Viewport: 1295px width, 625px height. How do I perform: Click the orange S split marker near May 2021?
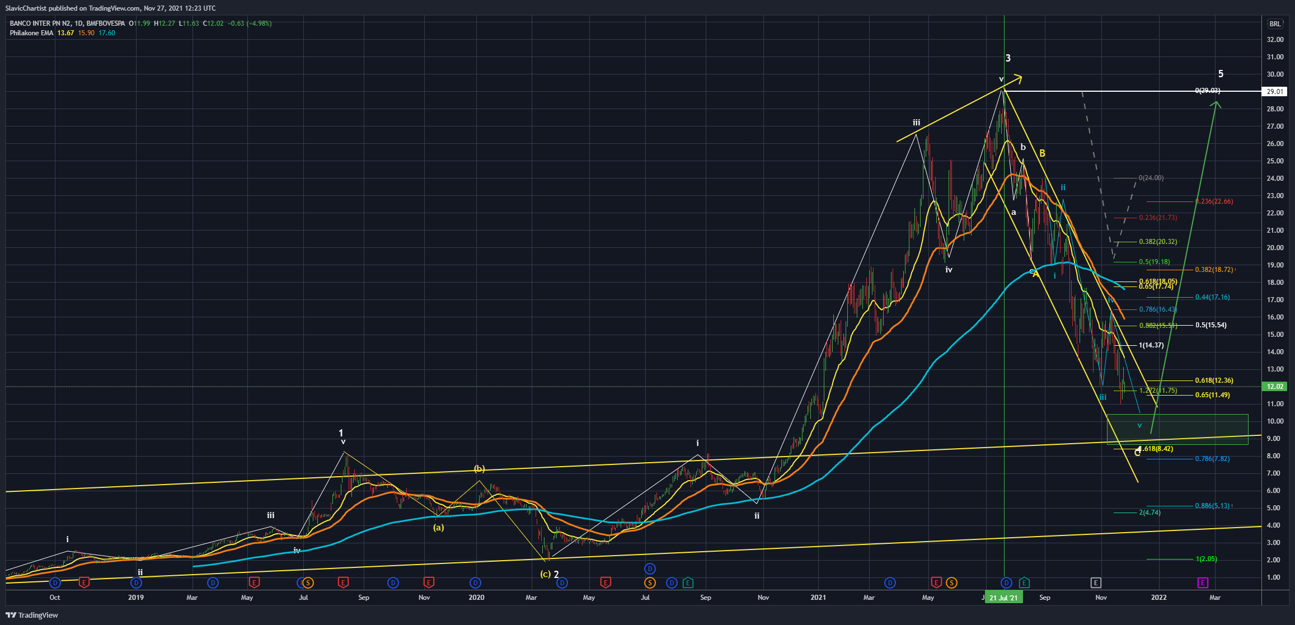pyautogui.click(x=951, y=583)
